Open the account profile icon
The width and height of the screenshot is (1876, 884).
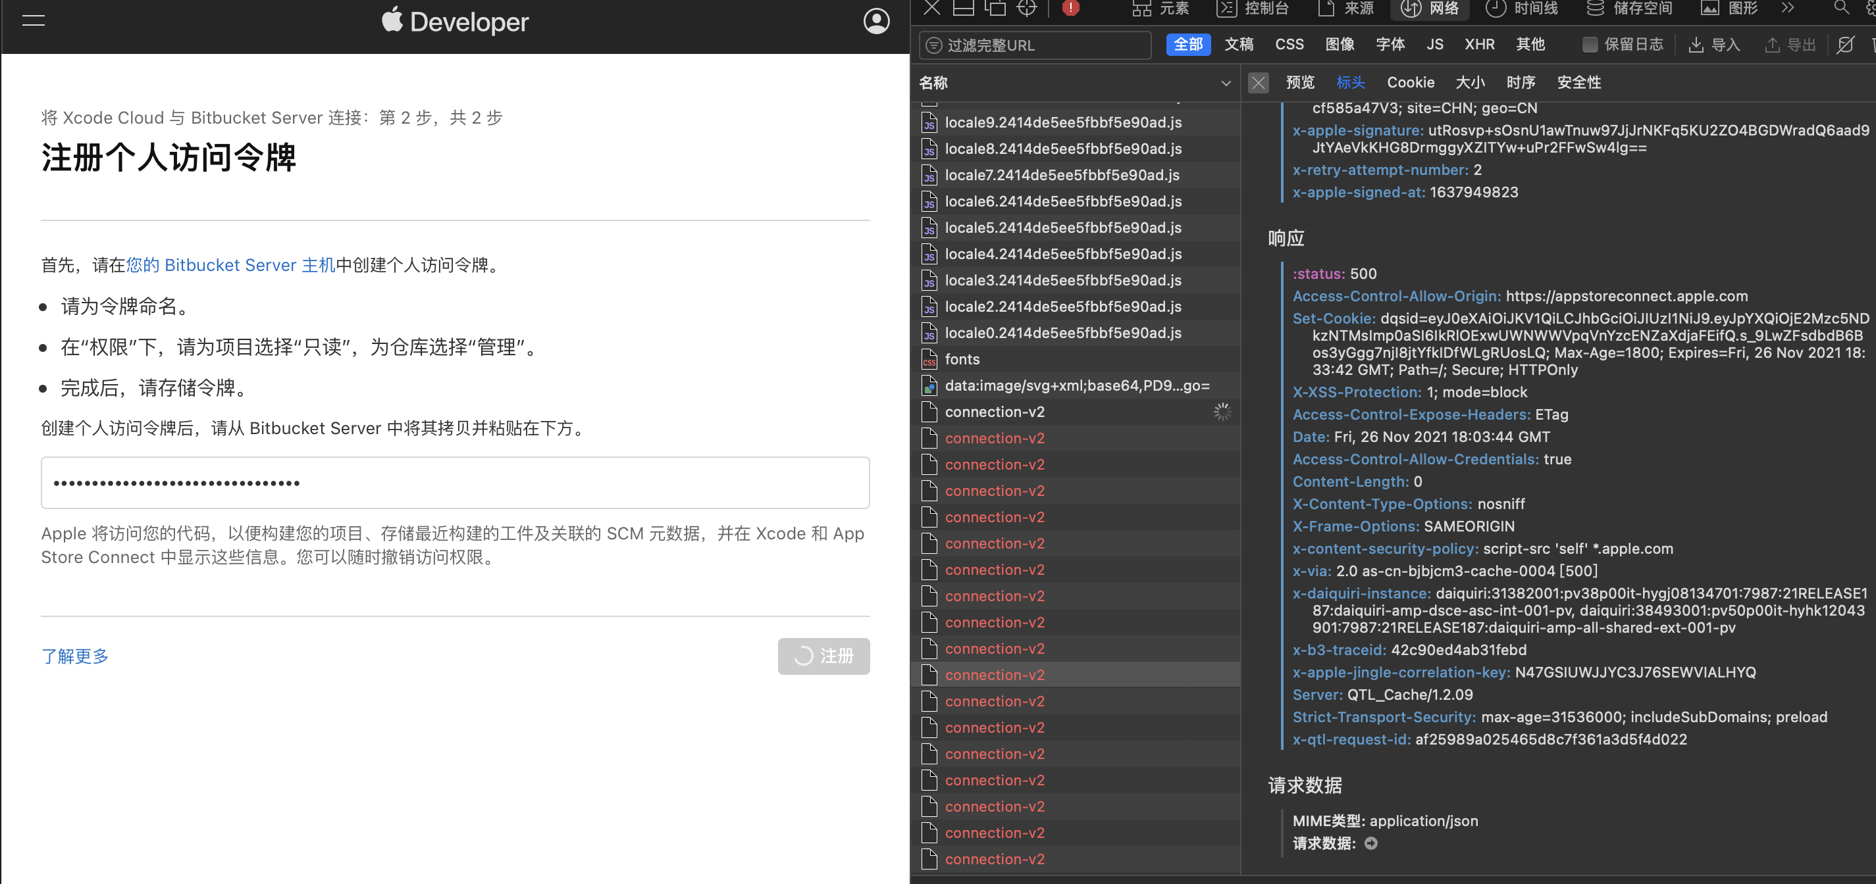[x=876, y=21]
